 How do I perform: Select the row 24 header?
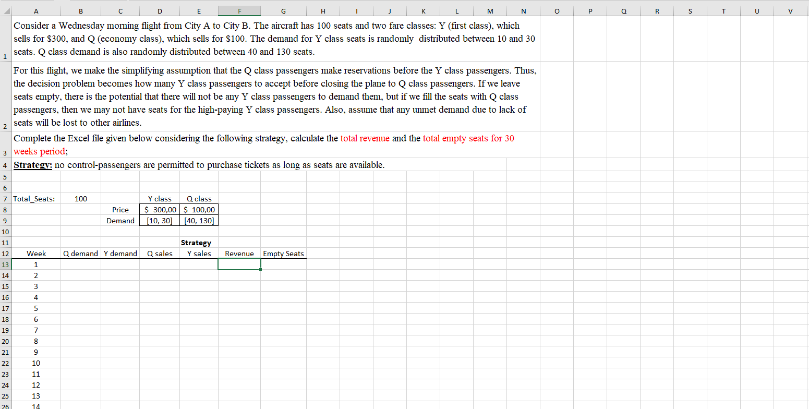(6, 385)
